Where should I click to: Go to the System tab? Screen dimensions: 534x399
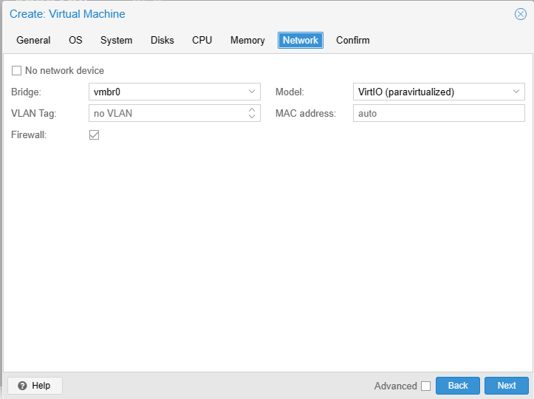(x=116, y=40)
